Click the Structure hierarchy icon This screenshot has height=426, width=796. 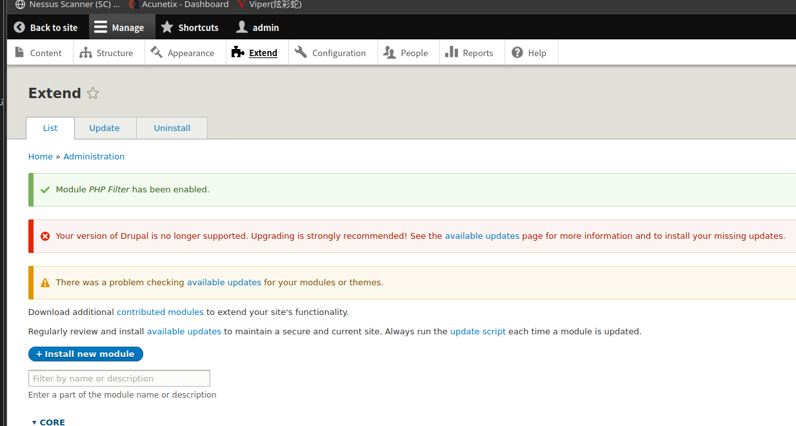[x=86, y=53]
